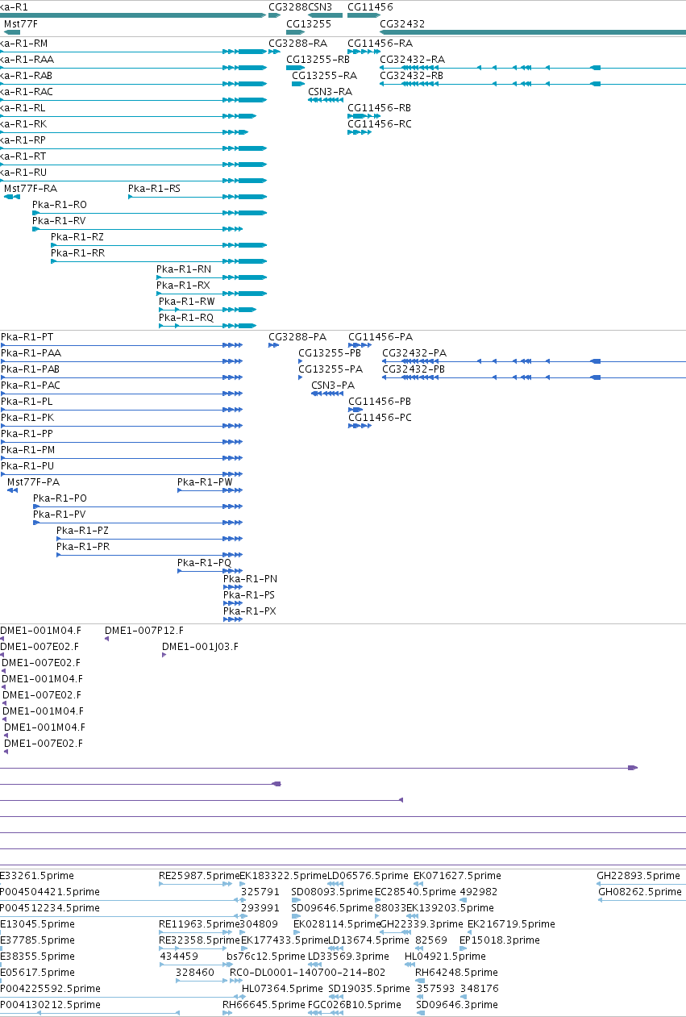Screen dimensions: 686x1017
Task: Click the RH66645.5prime EST label
Action: pyautogui.click(x=264, y=1005)
